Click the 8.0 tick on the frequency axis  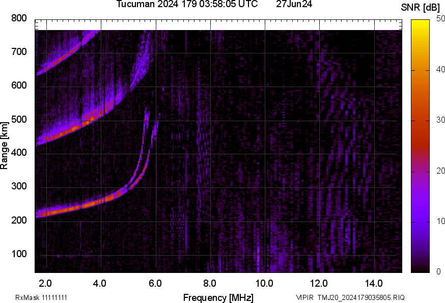pos(210,283)
